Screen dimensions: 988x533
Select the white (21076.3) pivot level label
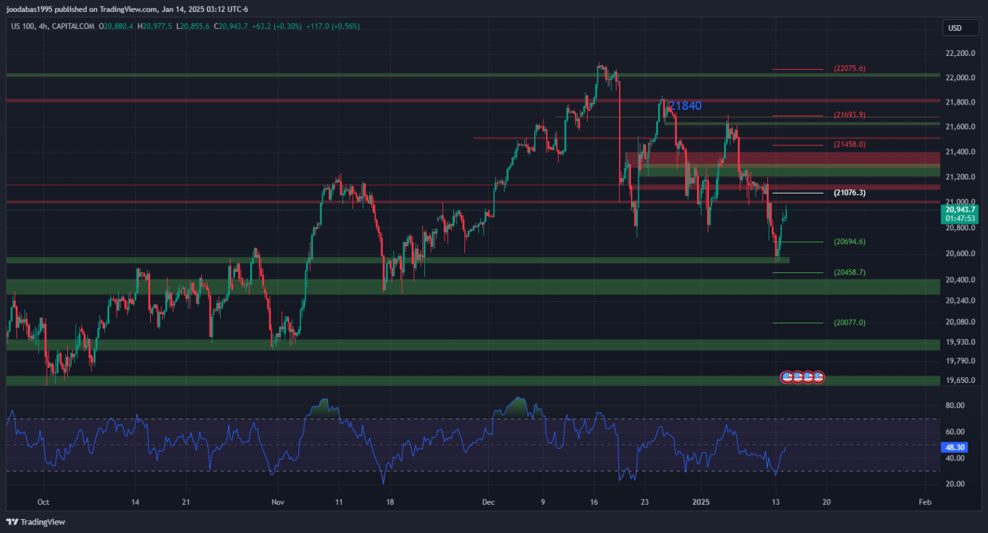[x=849, y=193]
